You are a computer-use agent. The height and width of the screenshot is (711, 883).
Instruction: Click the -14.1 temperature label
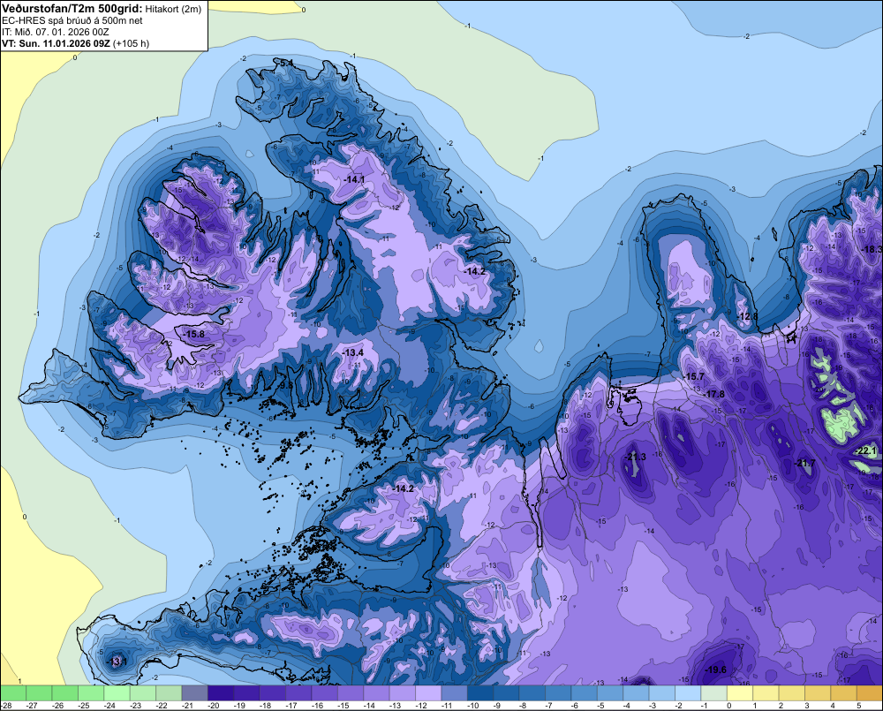pos(354,179)
